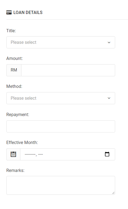Click the Amount input field
This screenshot has width=128, height=209.
coord(68,70)
